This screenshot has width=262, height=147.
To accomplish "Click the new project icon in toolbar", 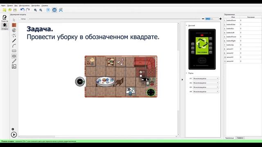I will (5, 10).
